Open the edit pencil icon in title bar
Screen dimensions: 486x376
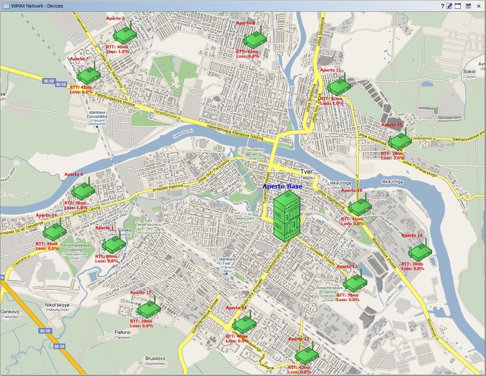tap(449, 6)
